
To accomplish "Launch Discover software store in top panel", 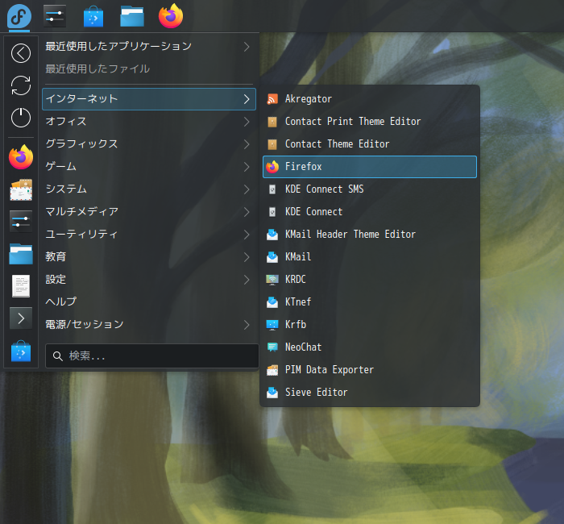I will tap(93, 16).
